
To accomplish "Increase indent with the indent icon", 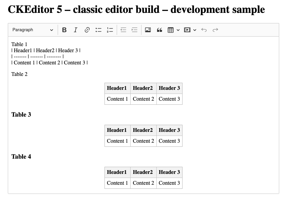I will click(135, 30).
